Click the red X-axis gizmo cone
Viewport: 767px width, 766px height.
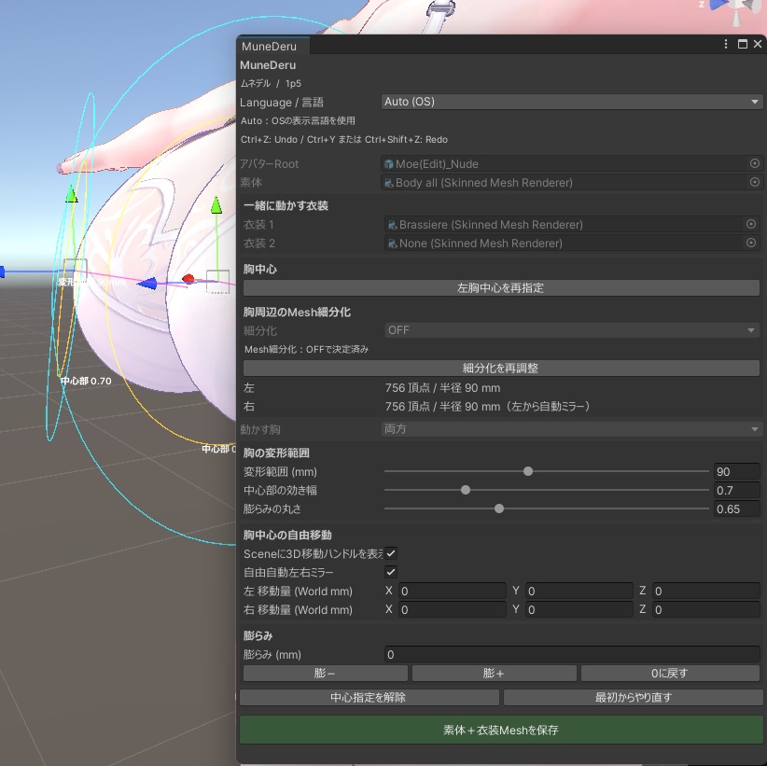coord(188,279)
